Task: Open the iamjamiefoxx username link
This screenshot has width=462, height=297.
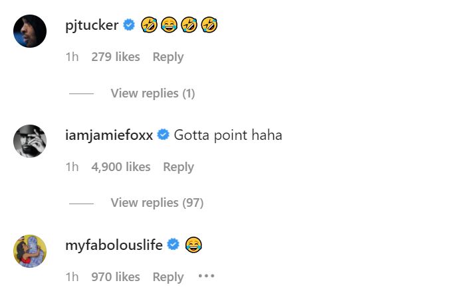Action: pyautogui.click(x=109, y=135)
